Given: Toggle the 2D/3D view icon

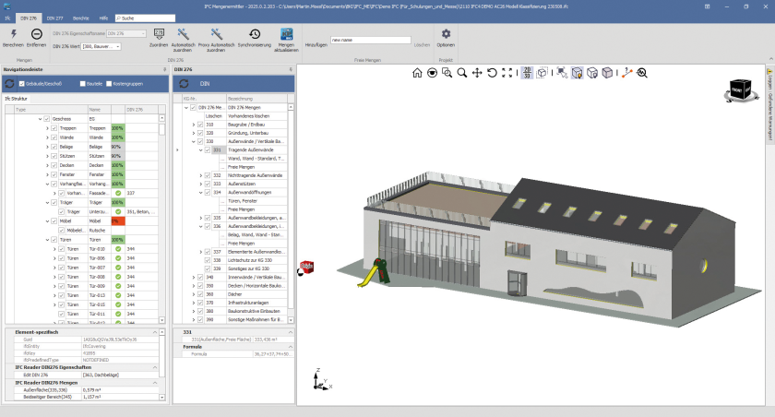Looking at the screenshot, I should pos(527,73).
